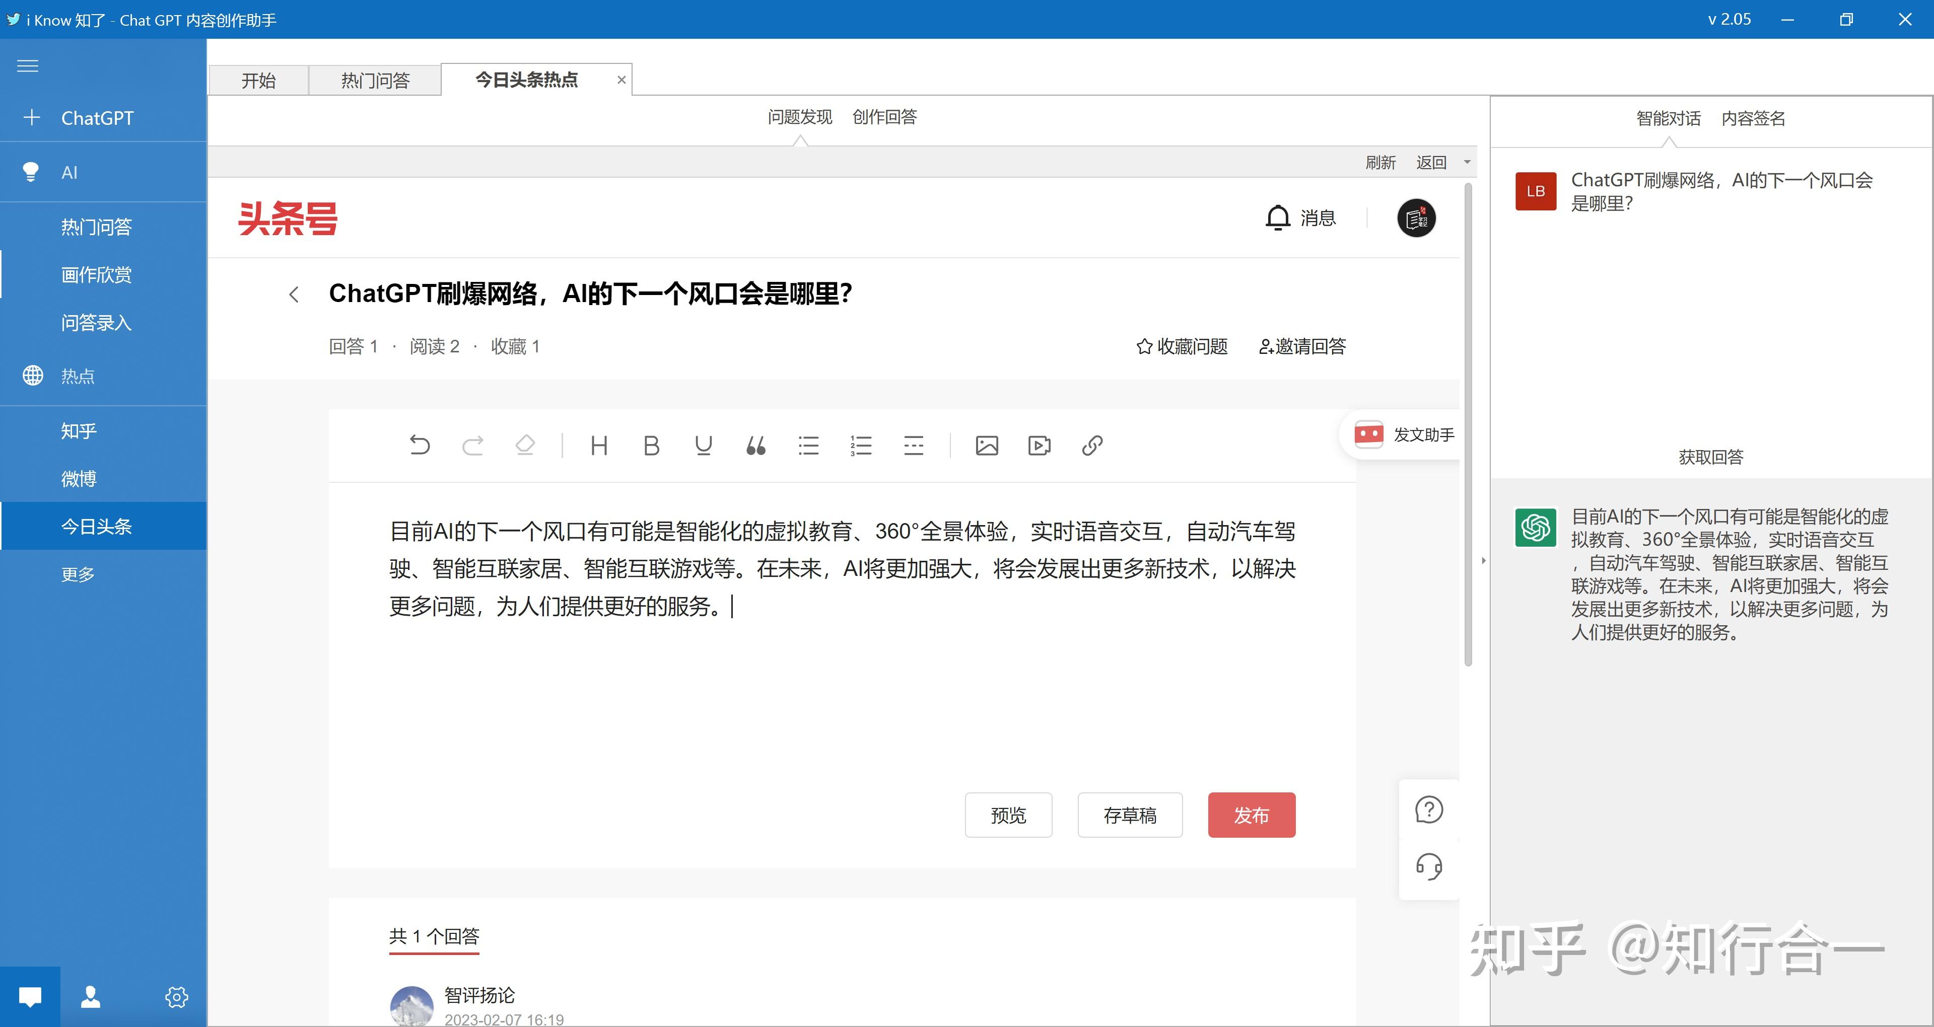Publish the answer with 发布

coord(1252,815)
